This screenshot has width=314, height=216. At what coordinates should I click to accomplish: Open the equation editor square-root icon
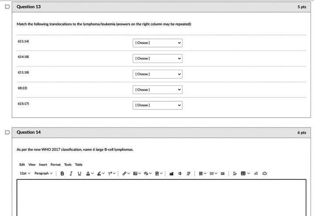point(256,173)
